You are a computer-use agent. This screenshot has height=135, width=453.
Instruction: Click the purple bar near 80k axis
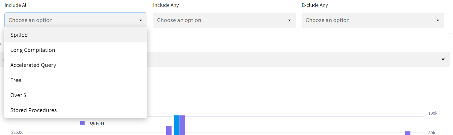408,133
